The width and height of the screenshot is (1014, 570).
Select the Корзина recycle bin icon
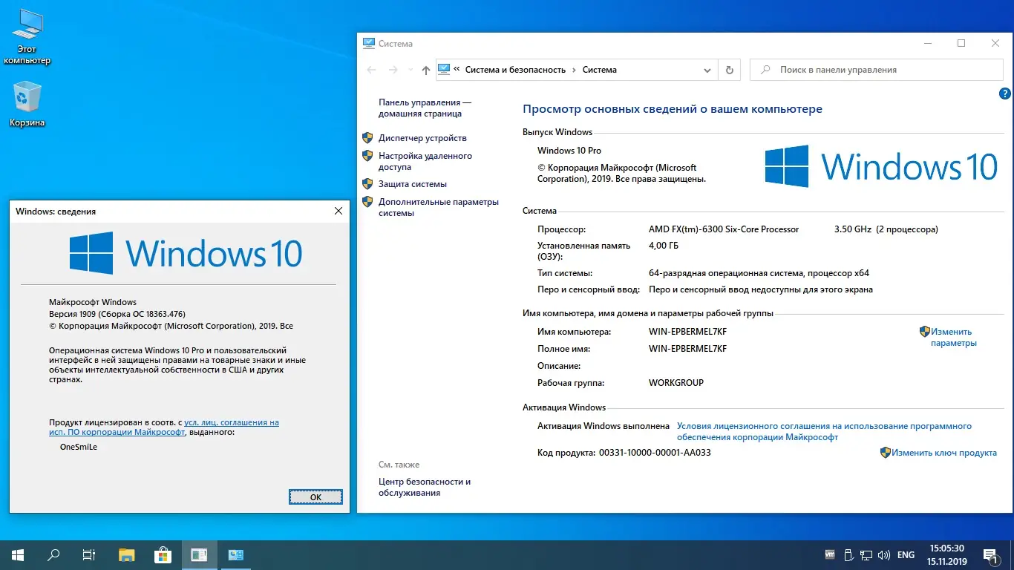coord(27,104)
